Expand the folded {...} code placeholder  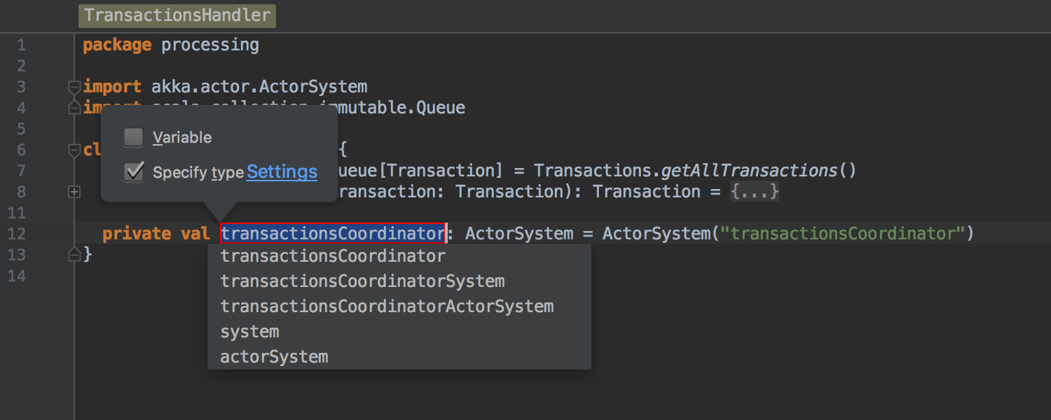755,192
